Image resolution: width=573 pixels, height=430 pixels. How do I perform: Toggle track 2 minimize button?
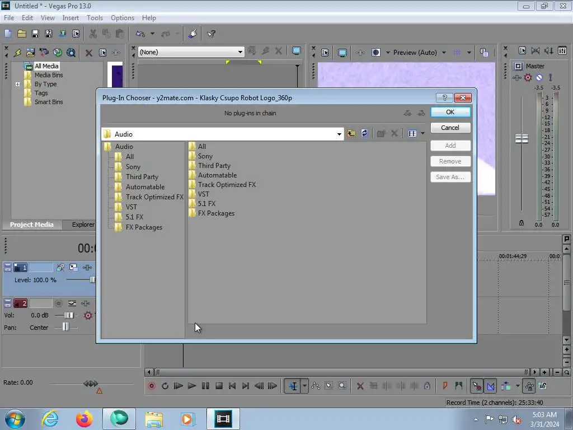pos(7,303)
